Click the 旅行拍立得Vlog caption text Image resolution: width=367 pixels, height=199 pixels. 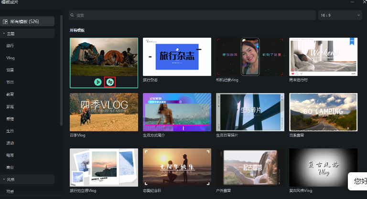coord(83,190)
